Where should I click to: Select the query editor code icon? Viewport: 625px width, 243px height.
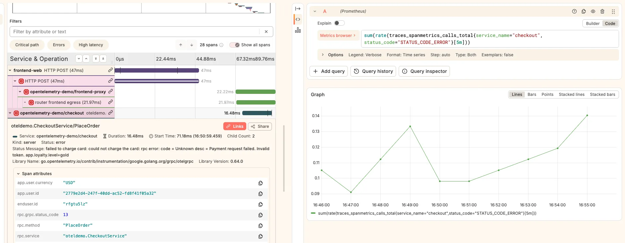(298, 19)
